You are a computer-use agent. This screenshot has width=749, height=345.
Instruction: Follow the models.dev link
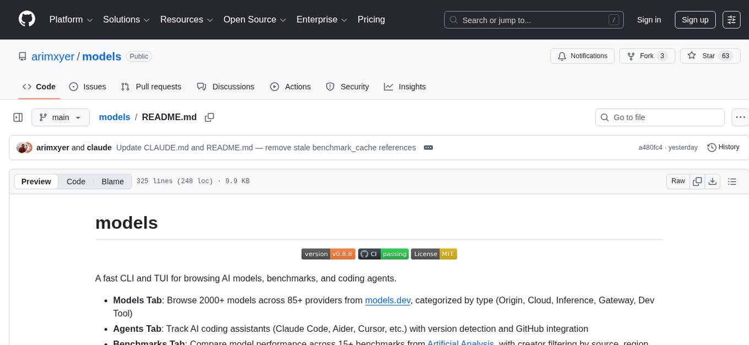tap(387, 300)
